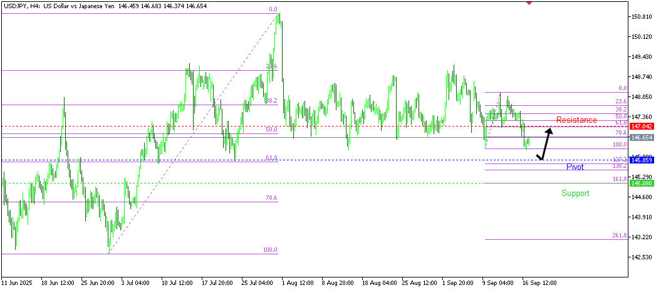
Task: Click the 10 Jul 12:00 date label
Action: [177, 282]
